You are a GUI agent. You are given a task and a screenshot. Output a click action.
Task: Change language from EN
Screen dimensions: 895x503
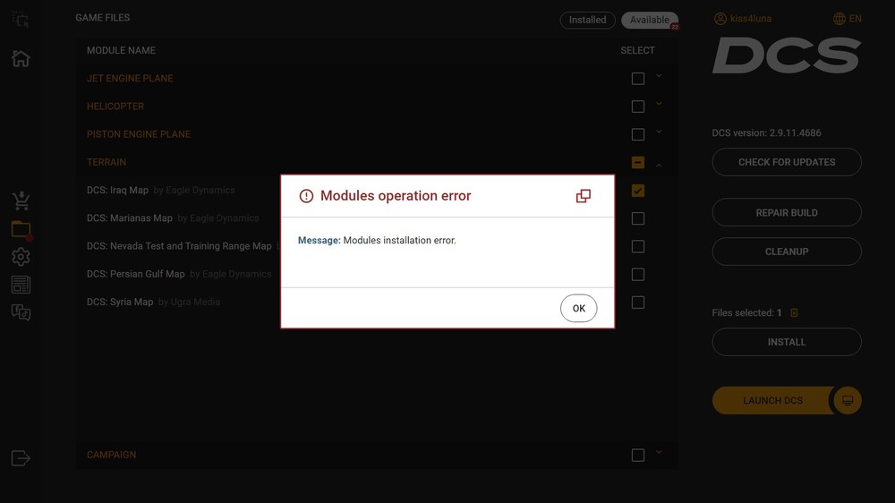847,19
